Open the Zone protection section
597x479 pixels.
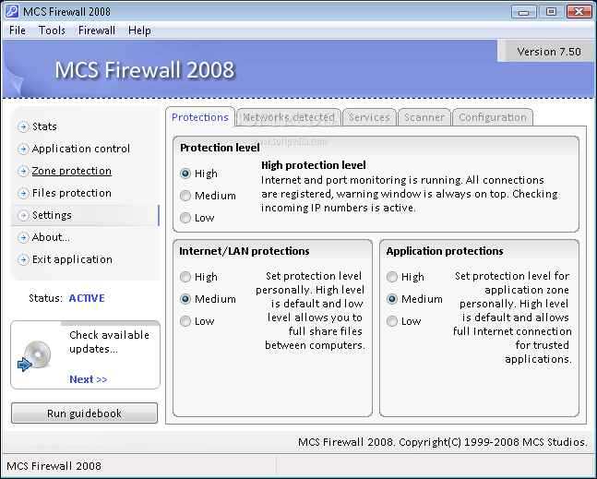[x=72, y=171]
